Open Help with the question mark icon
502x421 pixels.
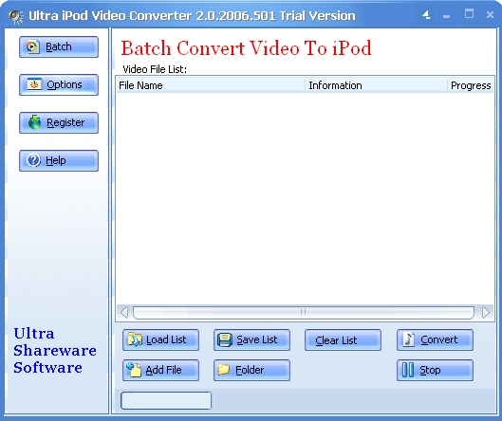point(59,160)
